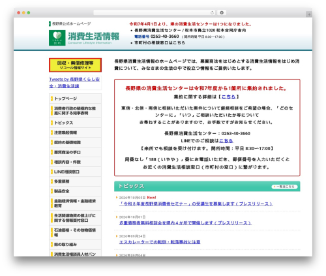
Task: Click the macOS red close window button
Action: pos(19,13)
